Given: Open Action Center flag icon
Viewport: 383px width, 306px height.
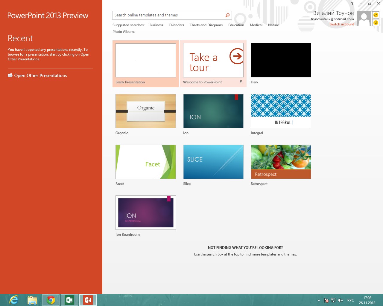Looking at the screenshot, I should 326,300.
